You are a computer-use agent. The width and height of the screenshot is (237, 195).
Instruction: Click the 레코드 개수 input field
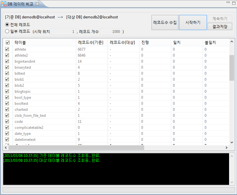click(x=111, y=32)
